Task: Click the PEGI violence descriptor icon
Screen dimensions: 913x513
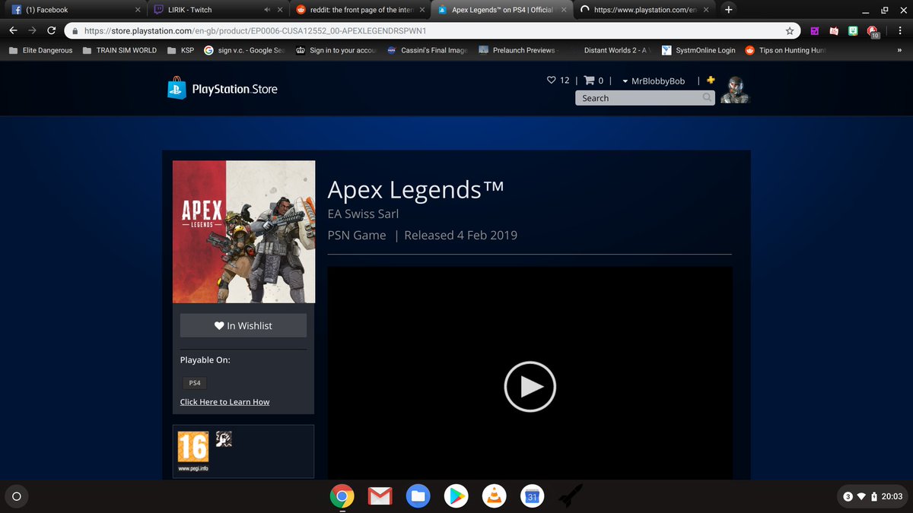Action: click(x=224, y=438)
